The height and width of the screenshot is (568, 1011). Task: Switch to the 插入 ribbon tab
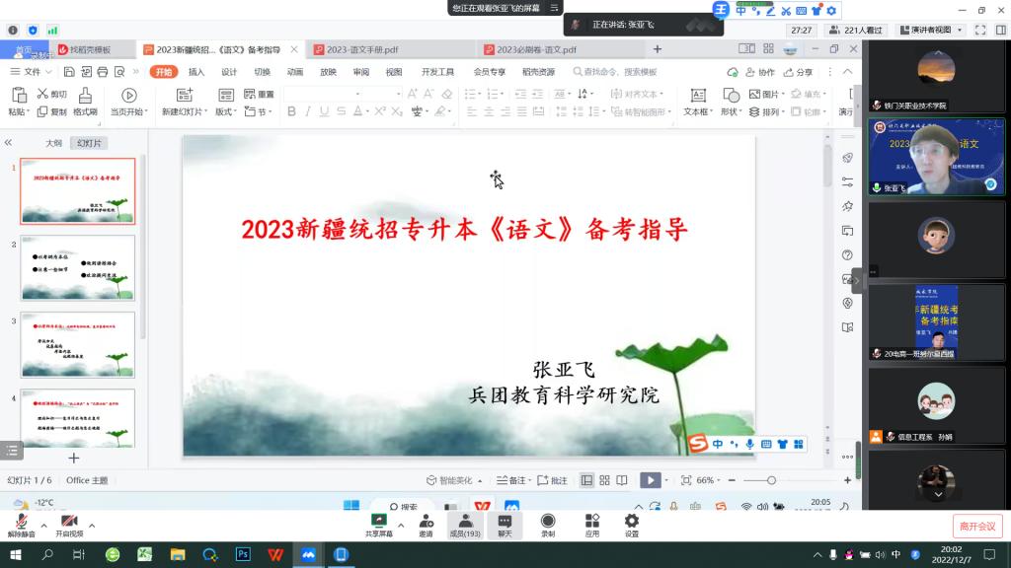coord(196,72)
